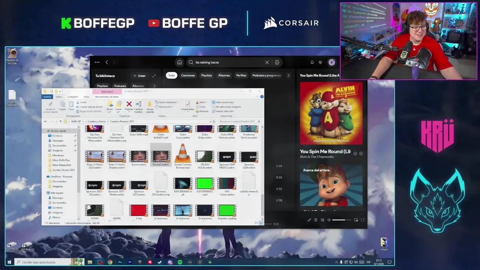Click Spotify notifications bell icon
This screenshot has width=480, height=270.
(312, 62)
